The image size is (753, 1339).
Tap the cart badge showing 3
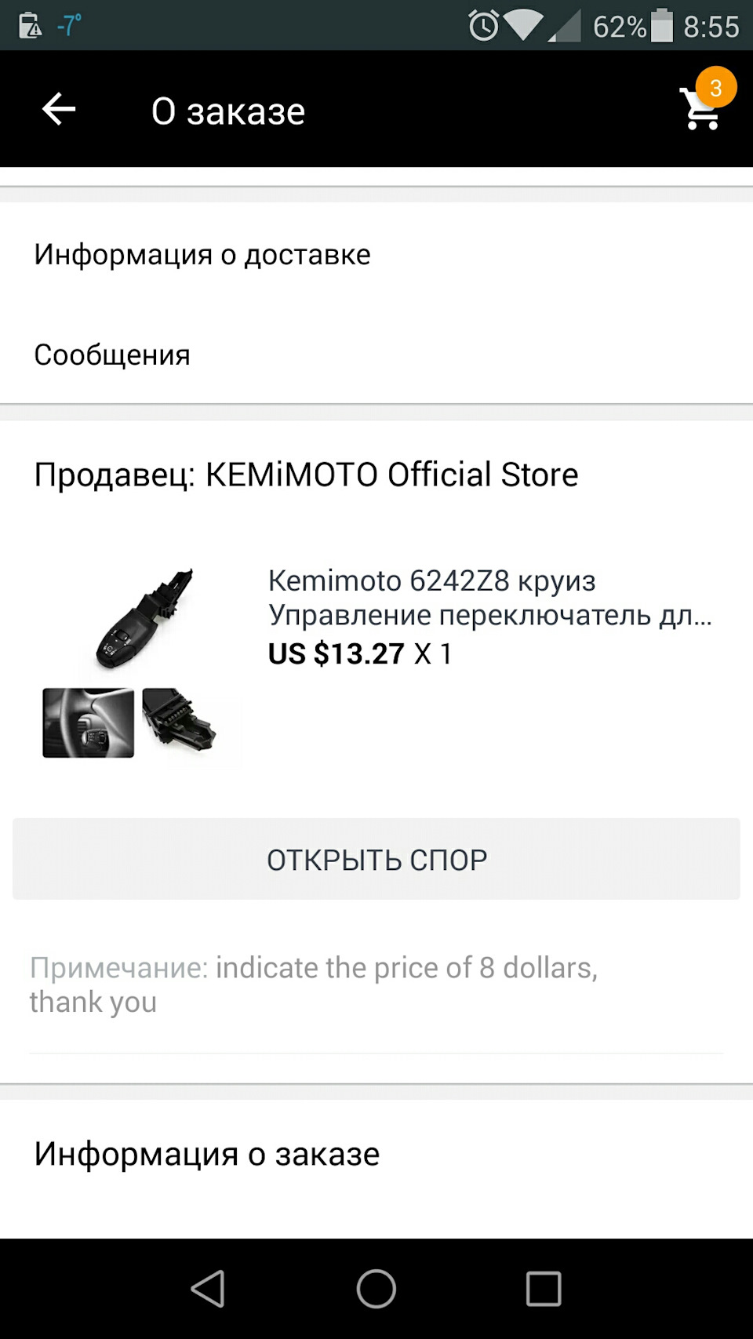coord(716,87)
